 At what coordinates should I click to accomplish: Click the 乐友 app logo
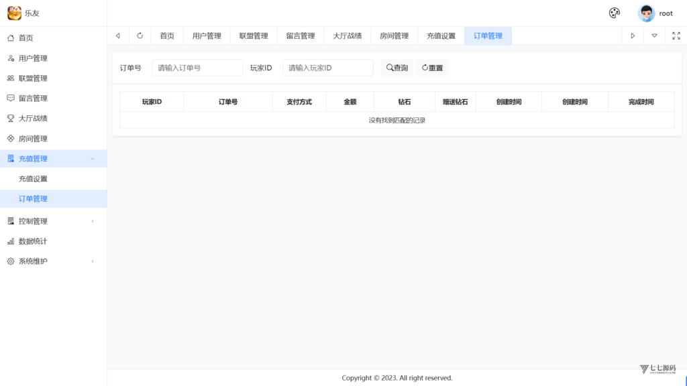click(x=14, y=13)
